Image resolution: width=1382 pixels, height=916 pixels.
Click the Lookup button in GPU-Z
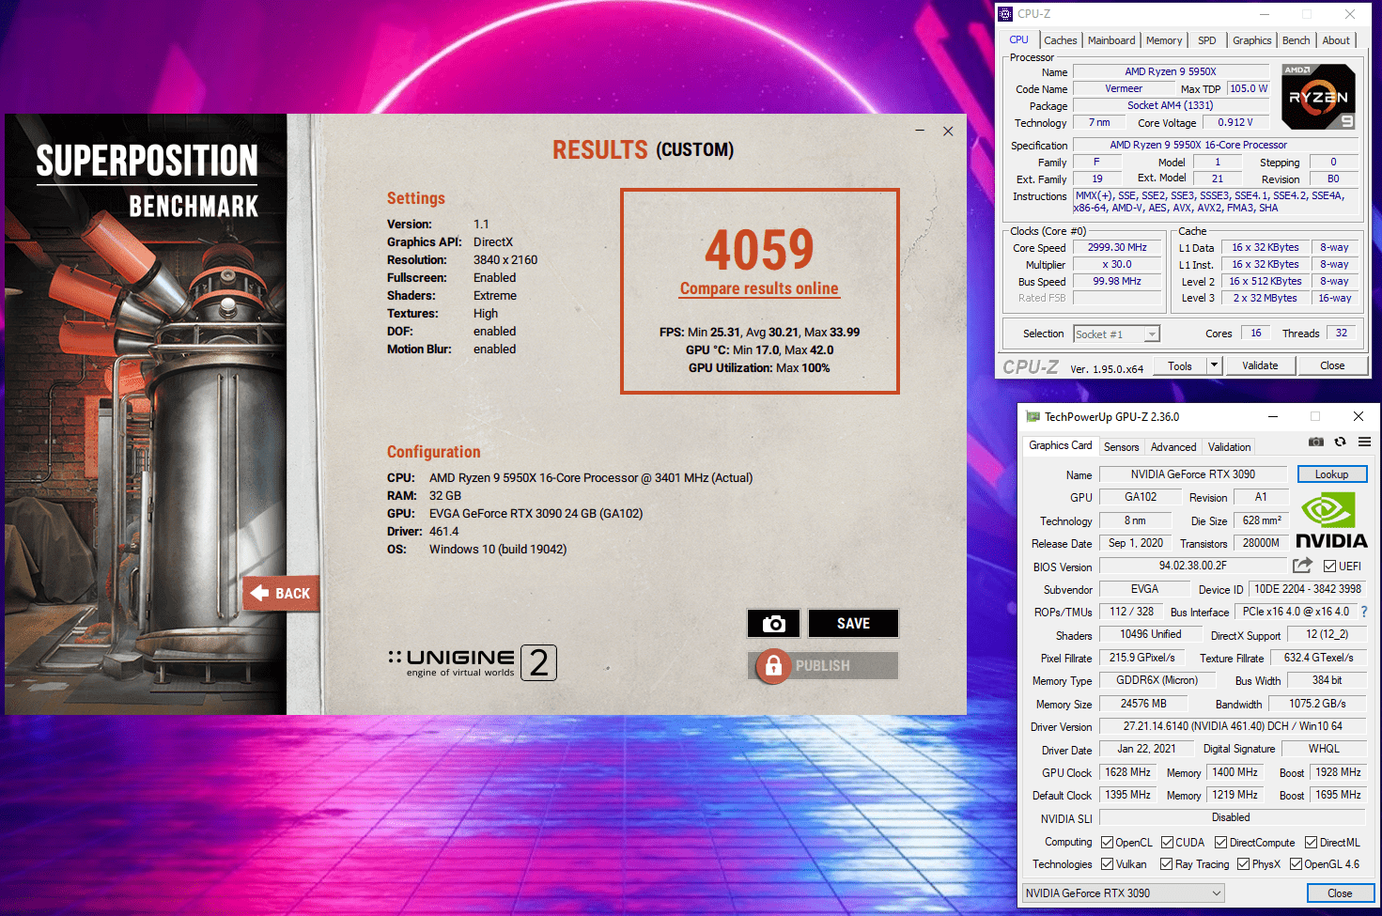1331,474
